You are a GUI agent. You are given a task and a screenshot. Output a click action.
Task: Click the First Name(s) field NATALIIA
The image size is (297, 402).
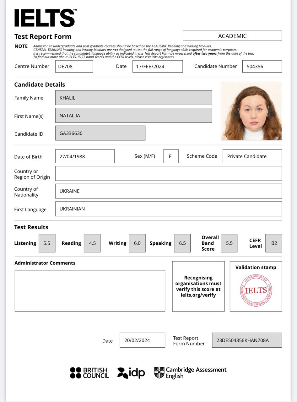coord(133,115)
